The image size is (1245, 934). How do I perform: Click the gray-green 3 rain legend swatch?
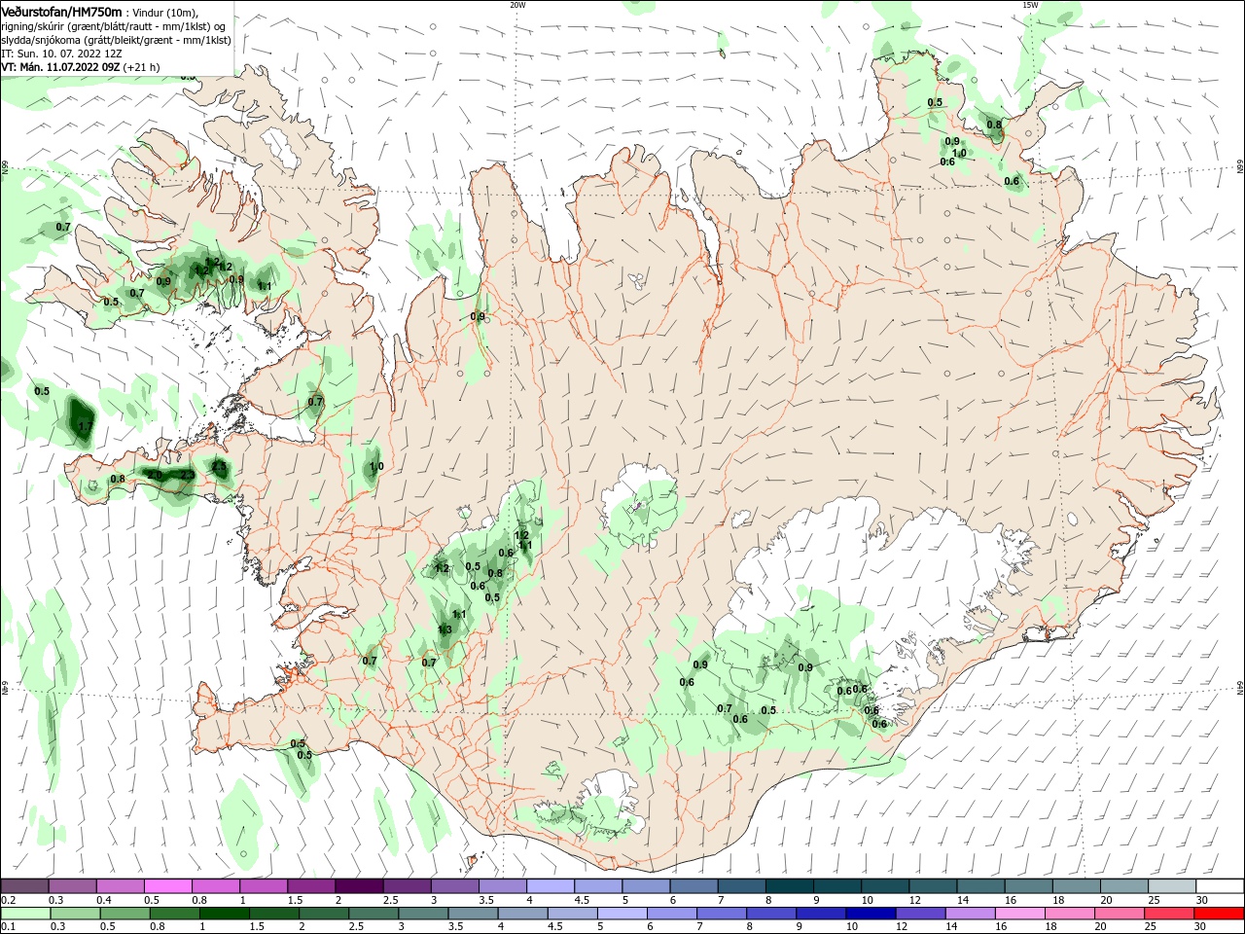423,914
